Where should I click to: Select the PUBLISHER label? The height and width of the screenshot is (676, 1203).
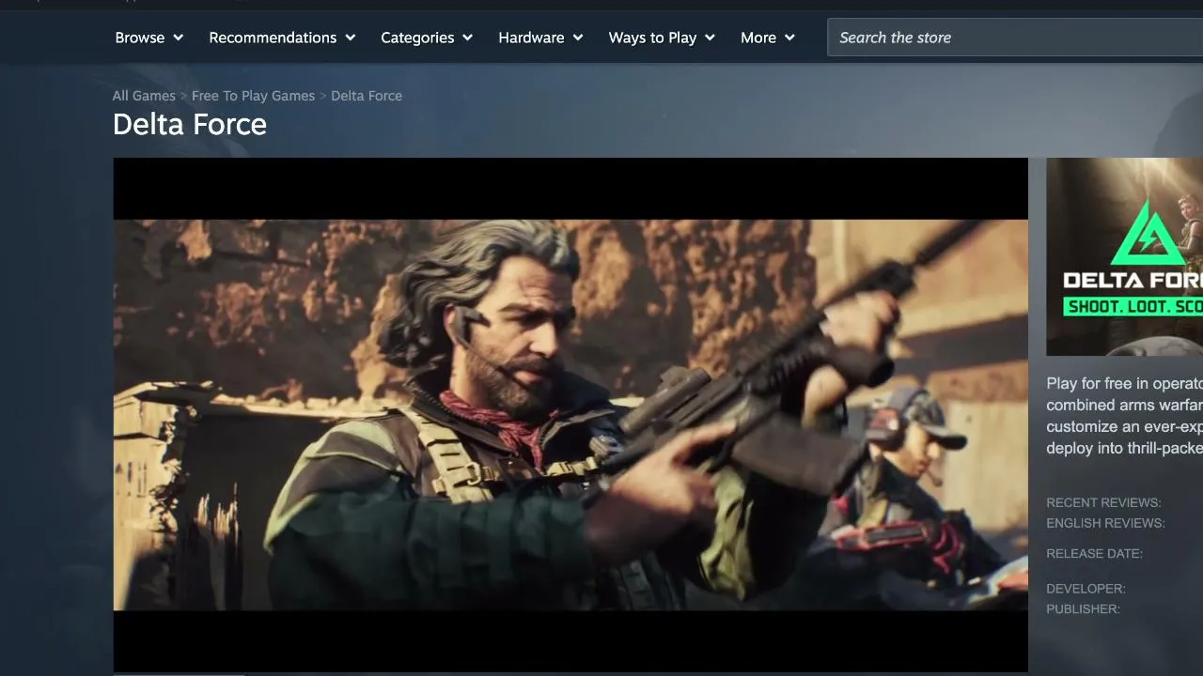click(1083, 609)
